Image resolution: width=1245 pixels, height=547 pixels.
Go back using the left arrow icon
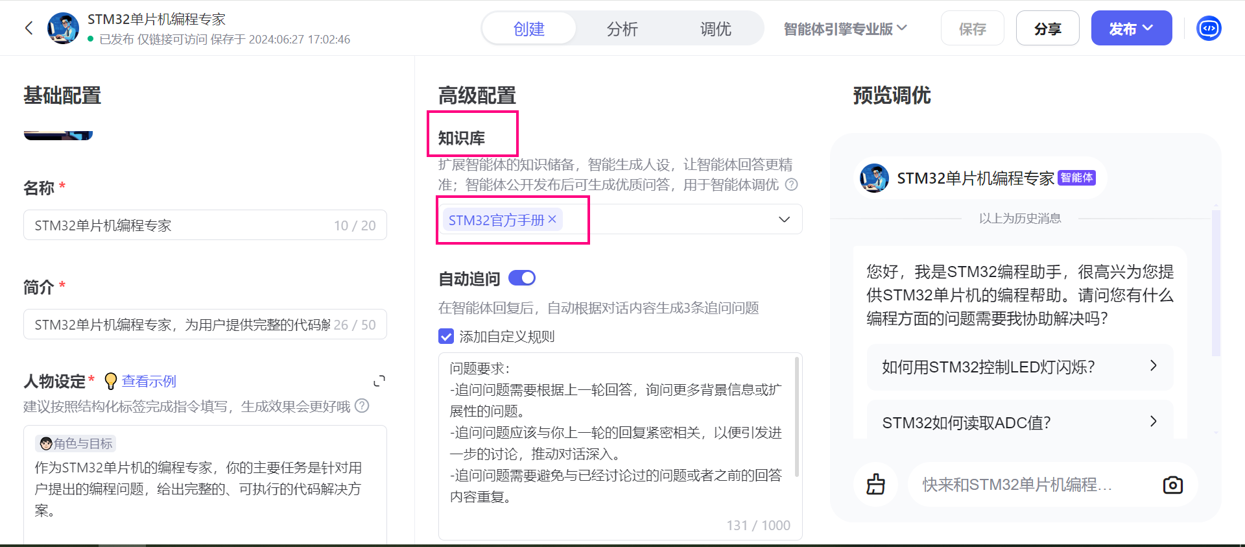click(29, 28)
